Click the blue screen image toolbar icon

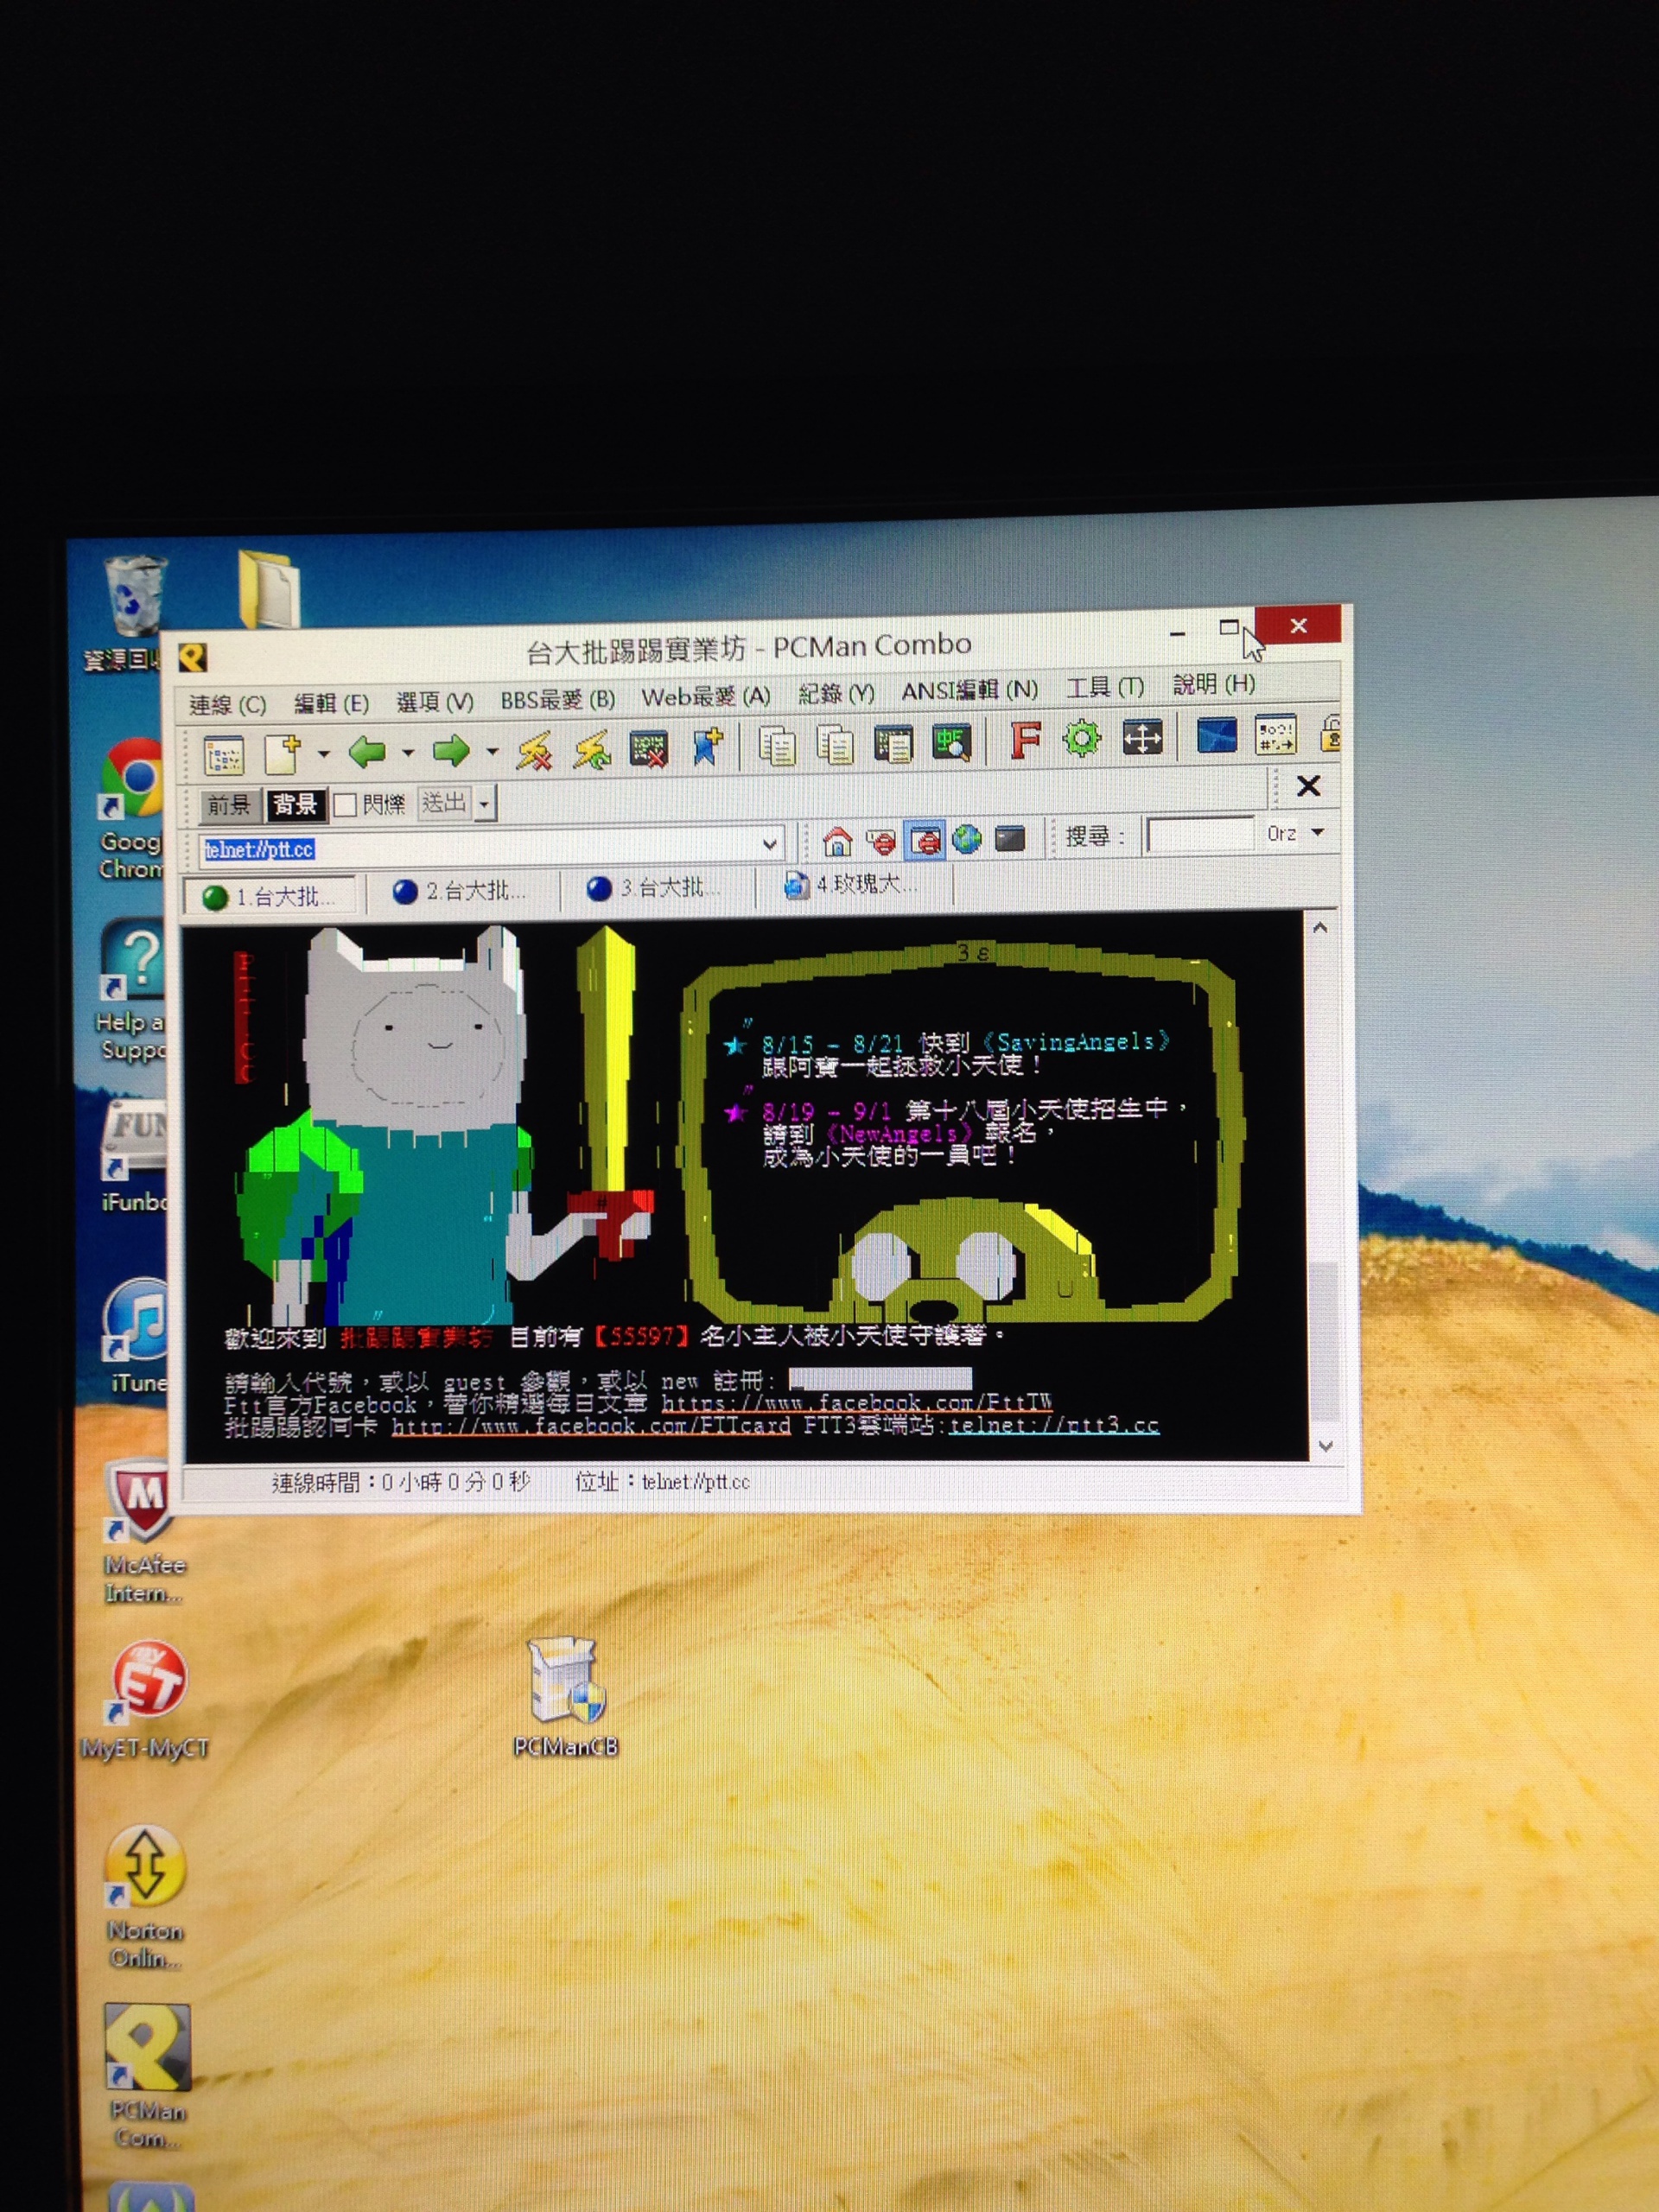1217,736
